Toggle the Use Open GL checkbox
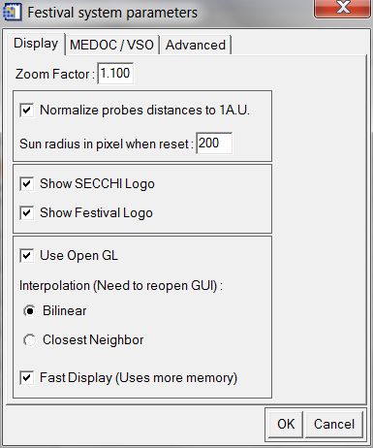The width and height of the screenshot is (373, 448). (x=26, y=256)
